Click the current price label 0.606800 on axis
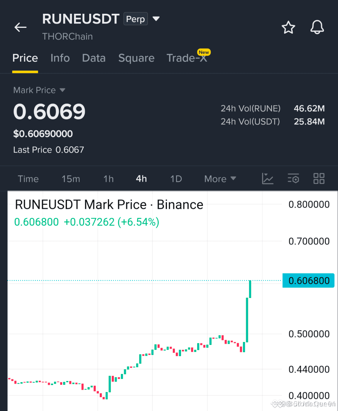Screen dimensions: 338x411 (x=308, y=281)
